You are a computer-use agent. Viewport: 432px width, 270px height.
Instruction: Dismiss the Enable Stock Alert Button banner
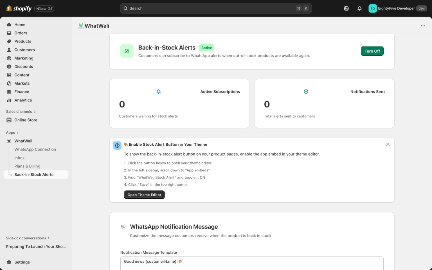click(388, 144)
